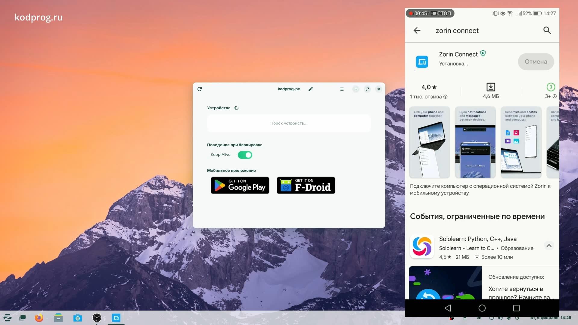Tap the info icon next to 3+

point(555,96)
